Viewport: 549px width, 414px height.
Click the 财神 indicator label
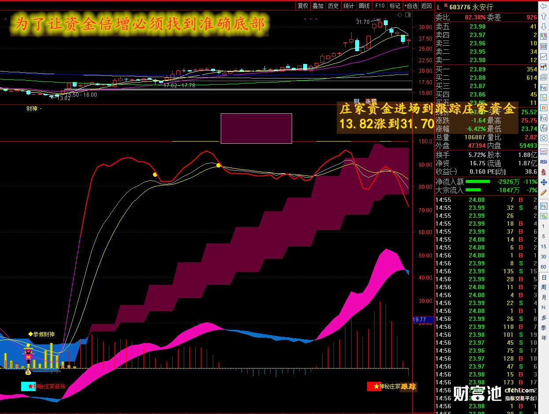33,108
